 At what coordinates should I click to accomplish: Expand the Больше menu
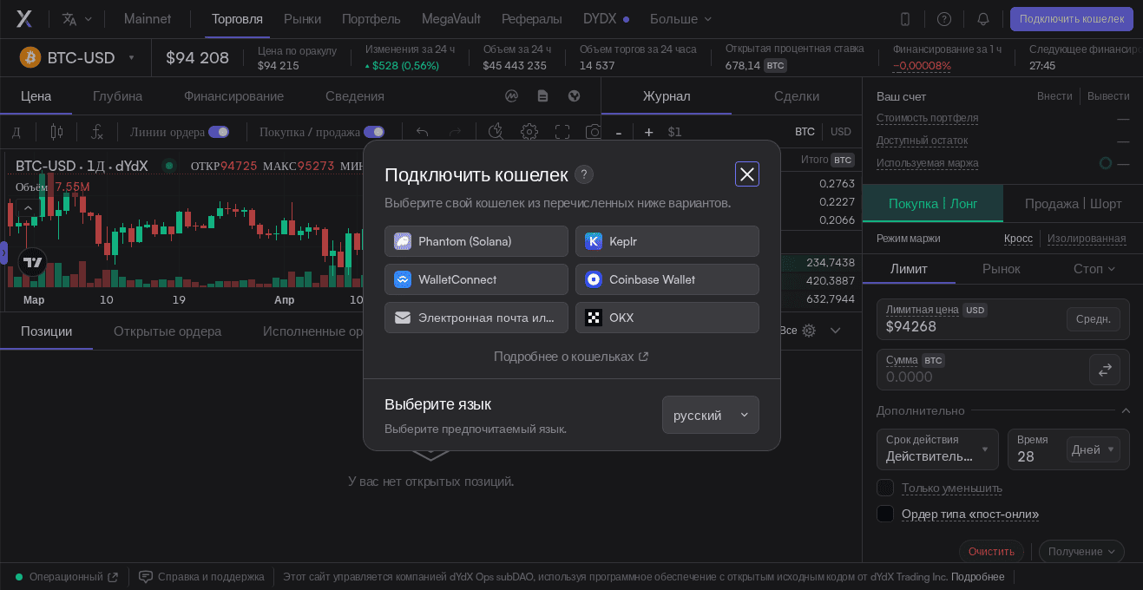(681, 19)
